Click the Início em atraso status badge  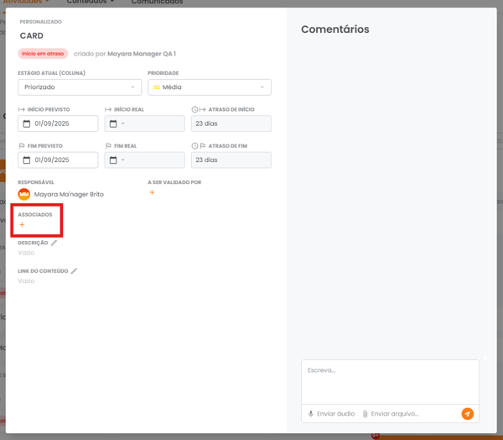[43, 54]
